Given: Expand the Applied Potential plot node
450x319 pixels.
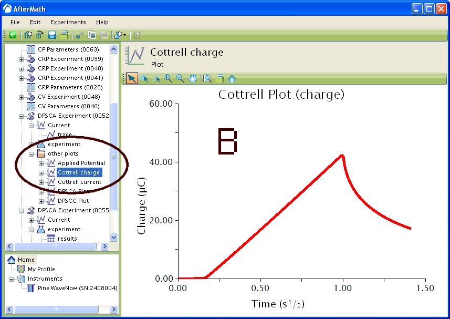Looking at the screenshot, I should pos(41,163).
